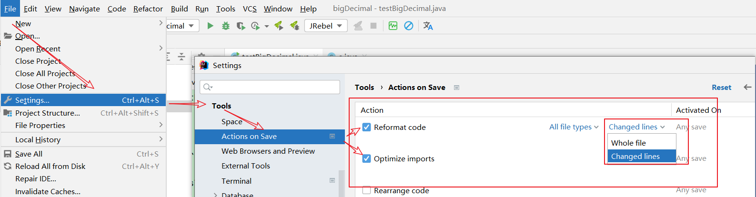Open the run configuration dropdown ending in 'cimal'
This screenshot has height=197, width=756.
(x=182, y=26)
